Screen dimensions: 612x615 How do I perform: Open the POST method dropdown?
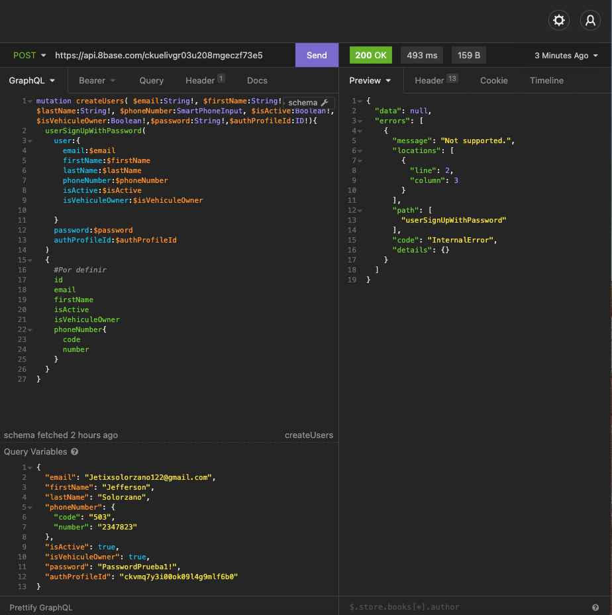tap(30, 56)
